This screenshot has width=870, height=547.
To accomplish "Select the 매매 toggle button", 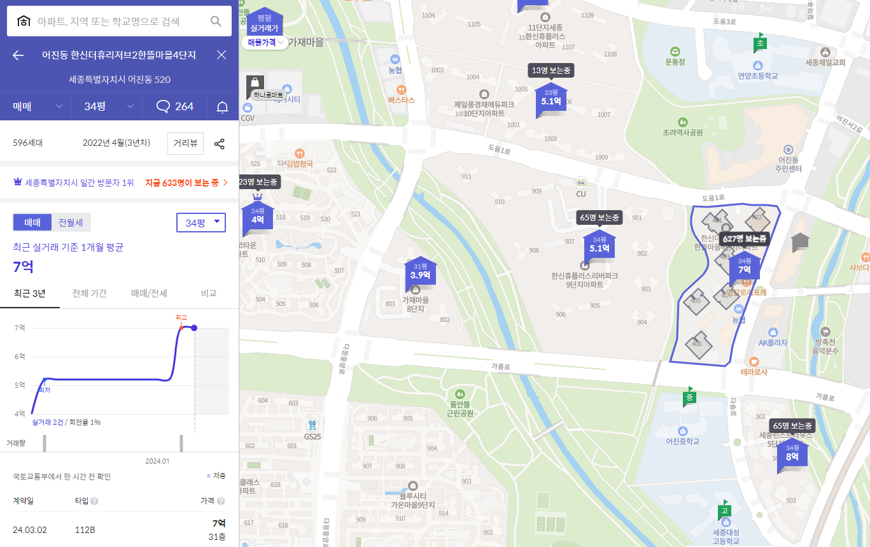I will [x=32, y=222].
